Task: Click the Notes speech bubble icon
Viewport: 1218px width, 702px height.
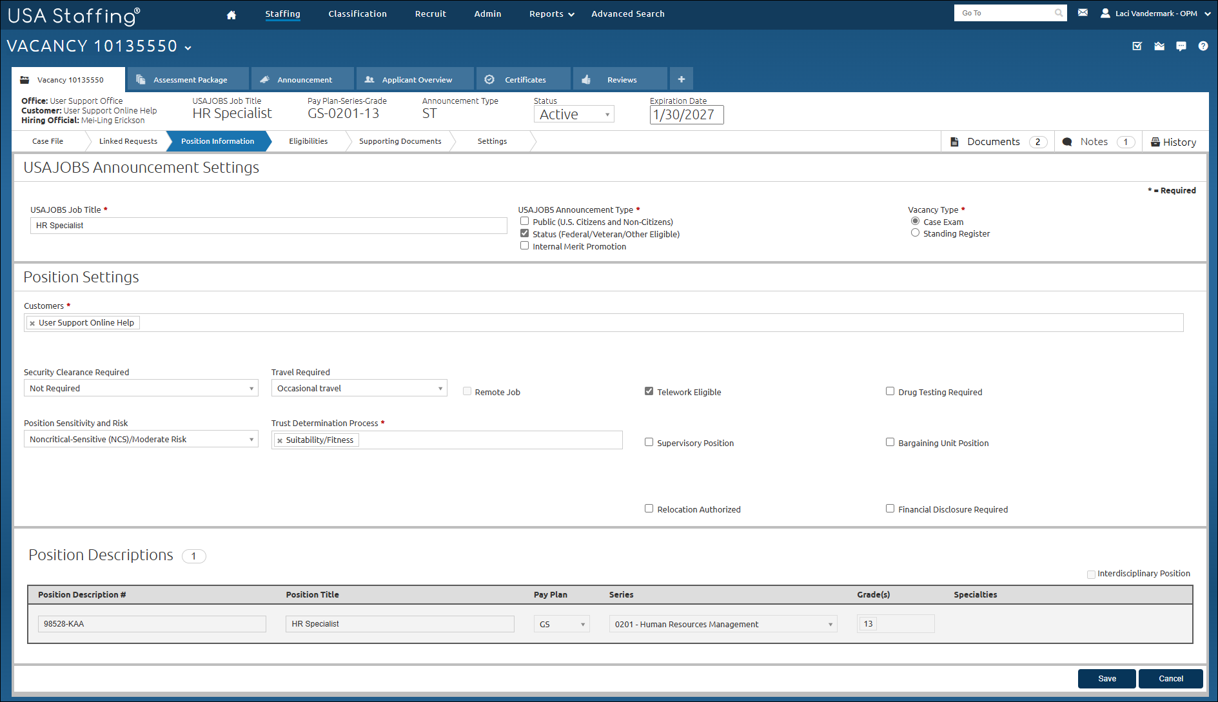Action: point(1067,142)
